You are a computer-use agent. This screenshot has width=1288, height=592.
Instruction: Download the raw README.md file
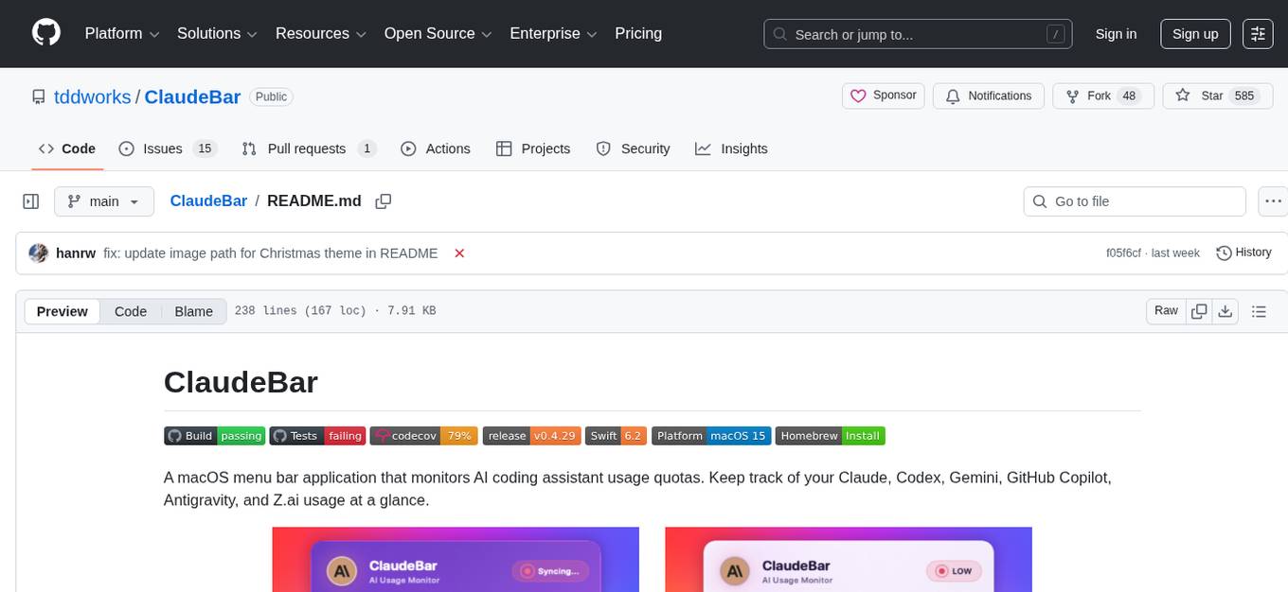[x=1225, y=310]
